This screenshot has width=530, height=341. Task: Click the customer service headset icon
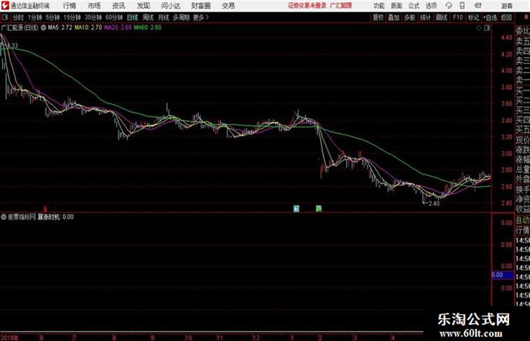point(449,6)
